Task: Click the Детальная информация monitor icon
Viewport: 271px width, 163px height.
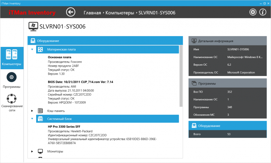Action: 194,41
